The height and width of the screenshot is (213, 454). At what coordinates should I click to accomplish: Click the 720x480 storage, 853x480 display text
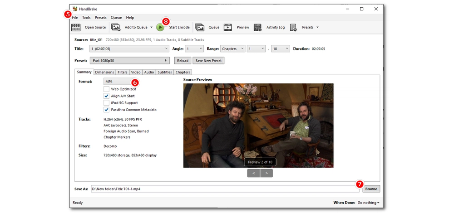tap(130, 155)
